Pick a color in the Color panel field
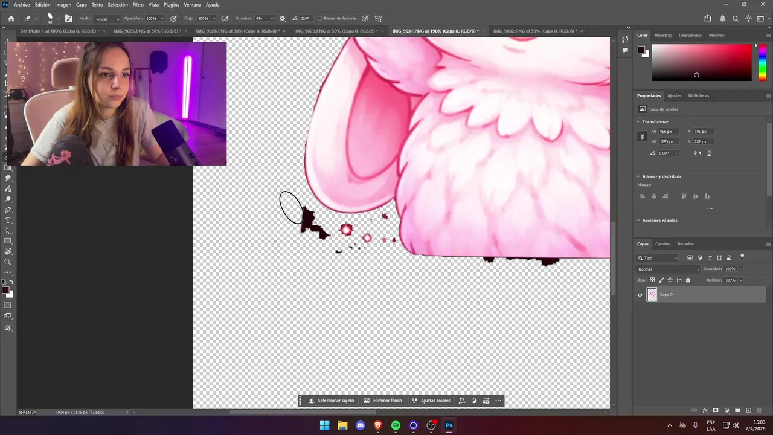The image size is (773, 435). [702, 62]
